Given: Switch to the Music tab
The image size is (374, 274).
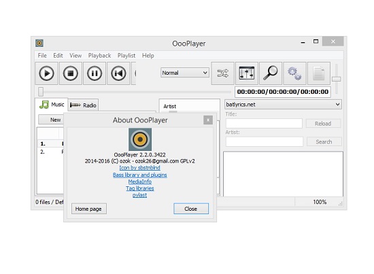Looking at the screenshot, I should coord(52,105).
